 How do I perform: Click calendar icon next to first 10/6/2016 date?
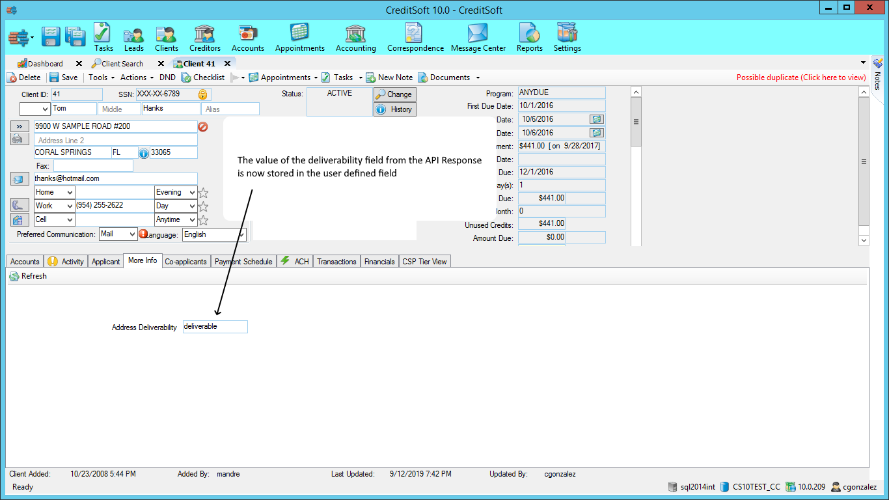597,119
